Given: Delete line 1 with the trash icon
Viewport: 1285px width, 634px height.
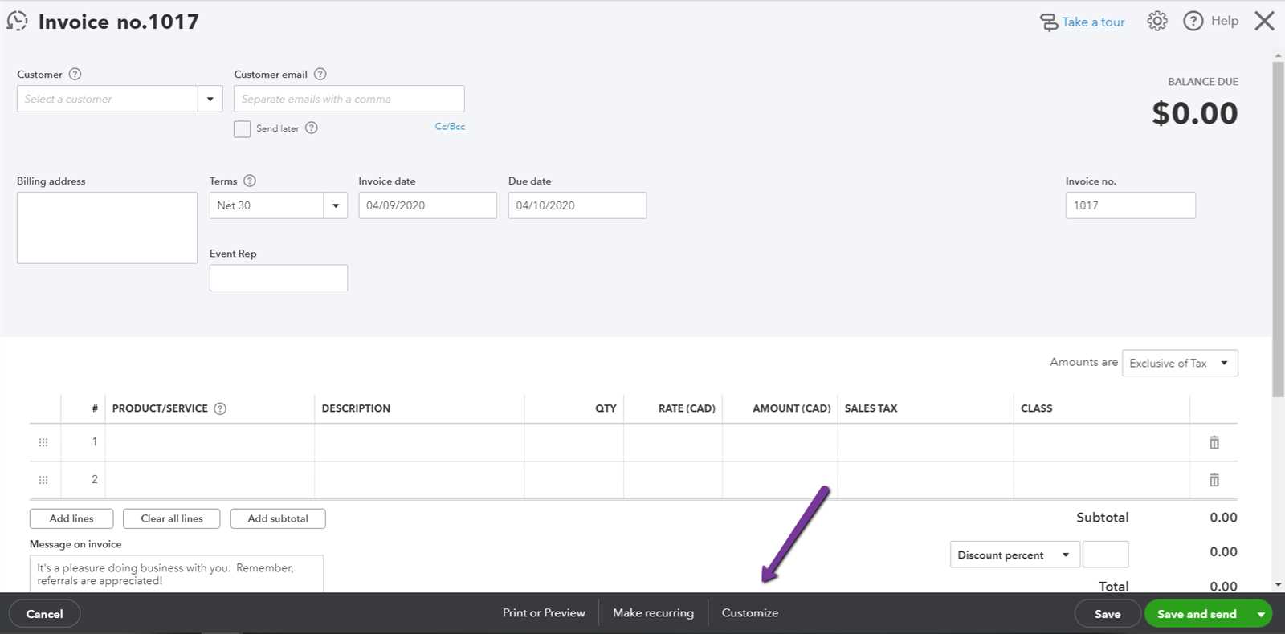Looking at the screenshot, I should coord(1214,442).
